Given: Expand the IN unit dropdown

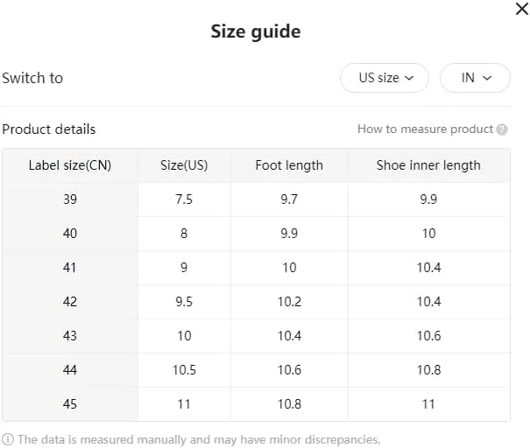Looking at the screenshot, I should coord(475,78).
